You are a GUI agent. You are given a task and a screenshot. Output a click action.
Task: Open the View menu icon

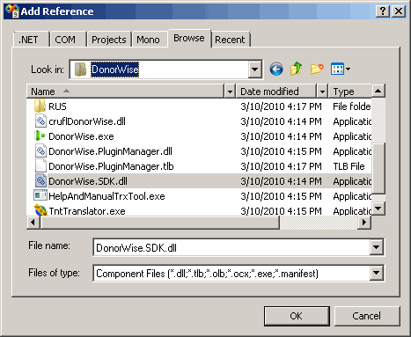pyautogui.click(x=337, y=70)
